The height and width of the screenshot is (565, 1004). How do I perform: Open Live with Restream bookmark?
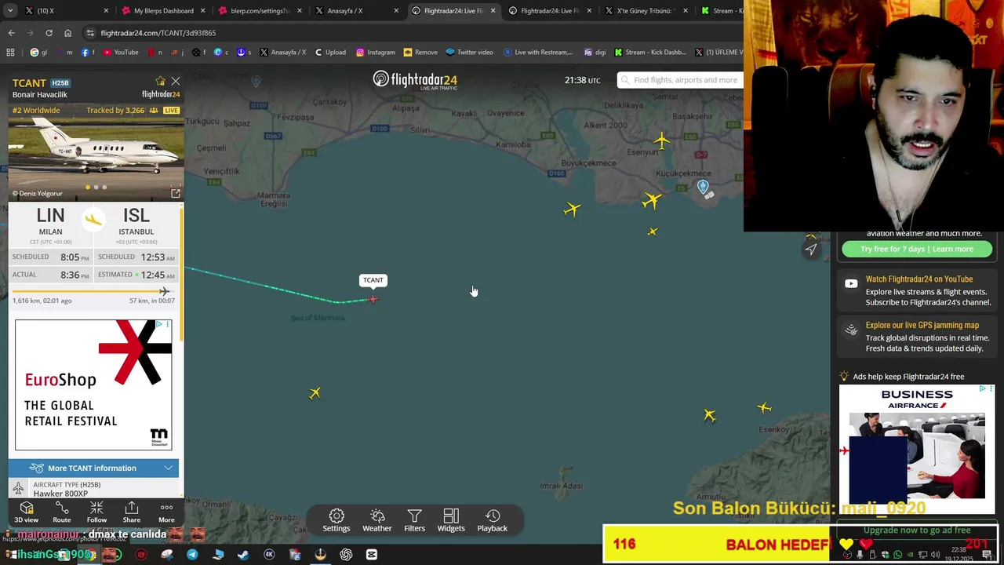pyautogui.click(x=538, y=53)
